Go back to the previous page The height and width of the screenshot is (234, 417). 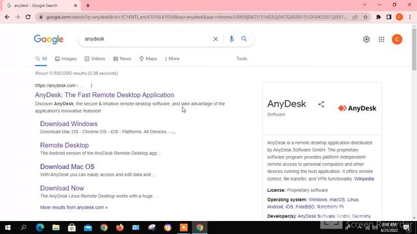pyautogui.click(x=7, y=17)
